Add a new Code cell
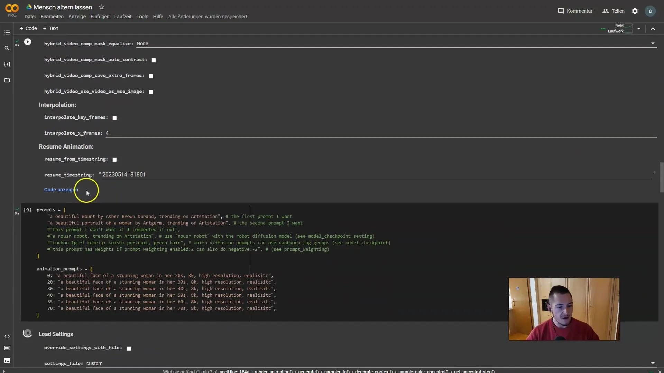The height and width of the screenshot is (373, 664). 28,28
